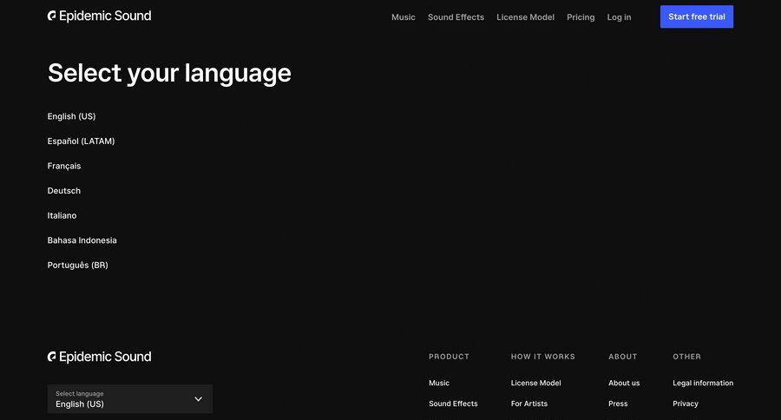Click the Epidemic Sound logo in header
The height and width of the screenshot is (420, 781).
(99, 16)
